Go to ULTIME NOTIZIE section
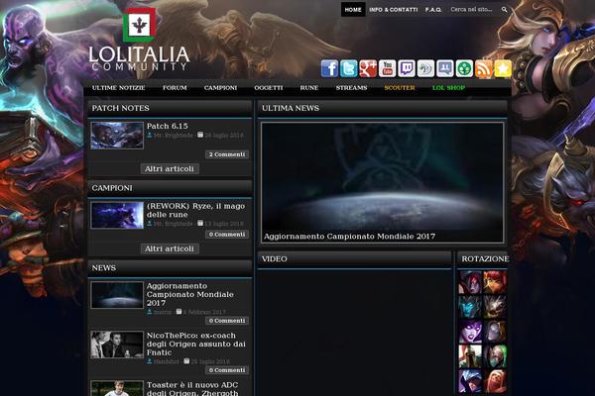This screenshot has width=595, height=396. point(118,87)
